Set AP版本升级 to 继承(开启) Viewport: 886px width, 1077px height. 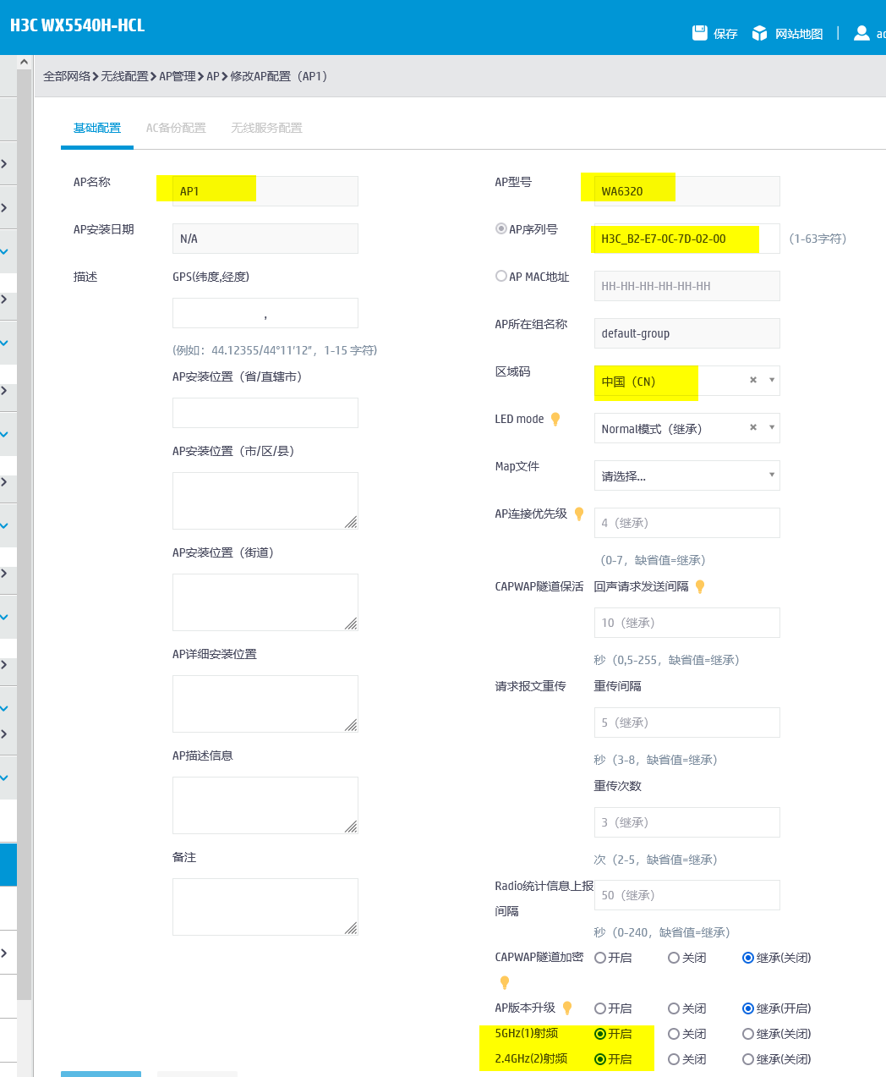click(x=748, y=1008)
